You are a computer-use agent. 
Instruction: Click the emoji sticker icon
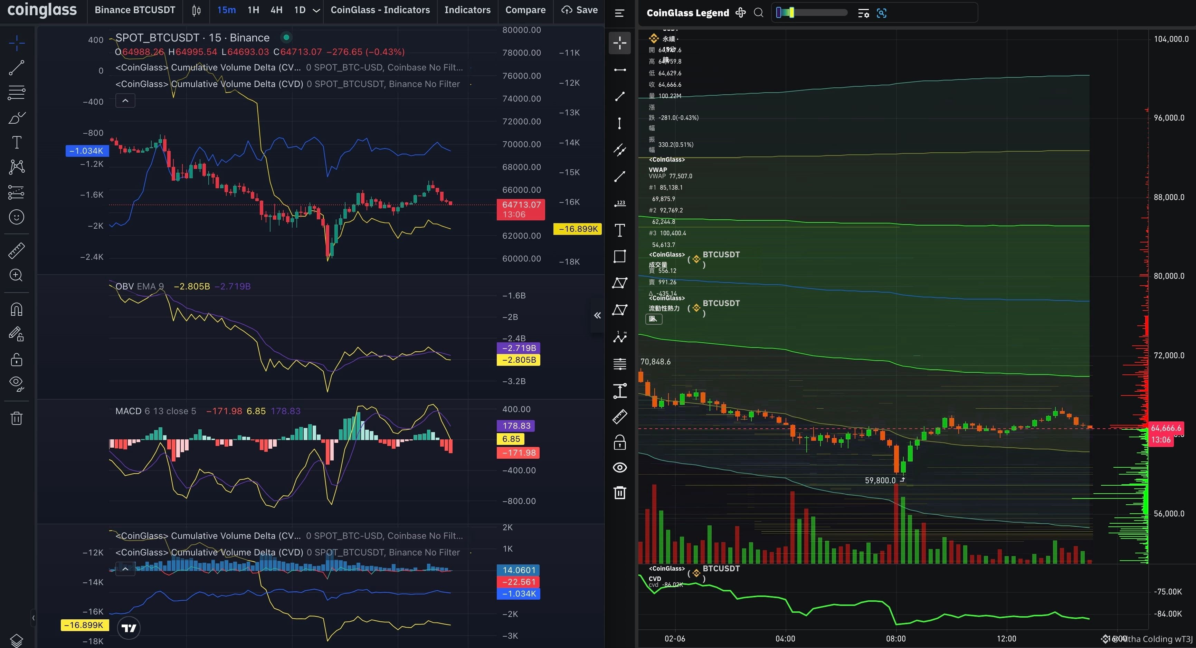pos(17,217)
